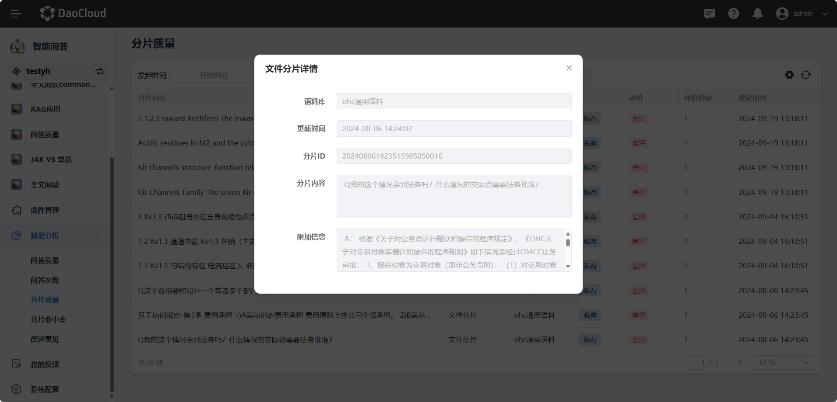Click the table settings gear icon
This screenshot has height=402, width=837.
tap(789, 75)
